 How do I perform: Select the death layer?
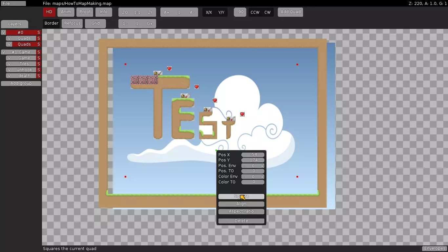pyautogui.click(x=24, y=76)
